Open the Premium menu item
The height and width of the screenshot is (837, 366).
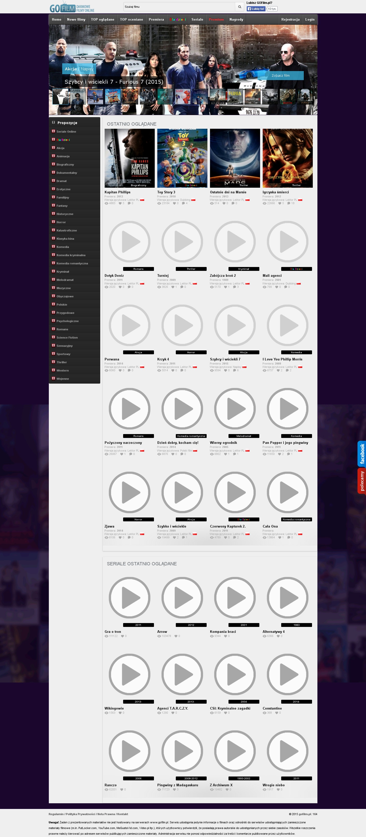[216, 20]
